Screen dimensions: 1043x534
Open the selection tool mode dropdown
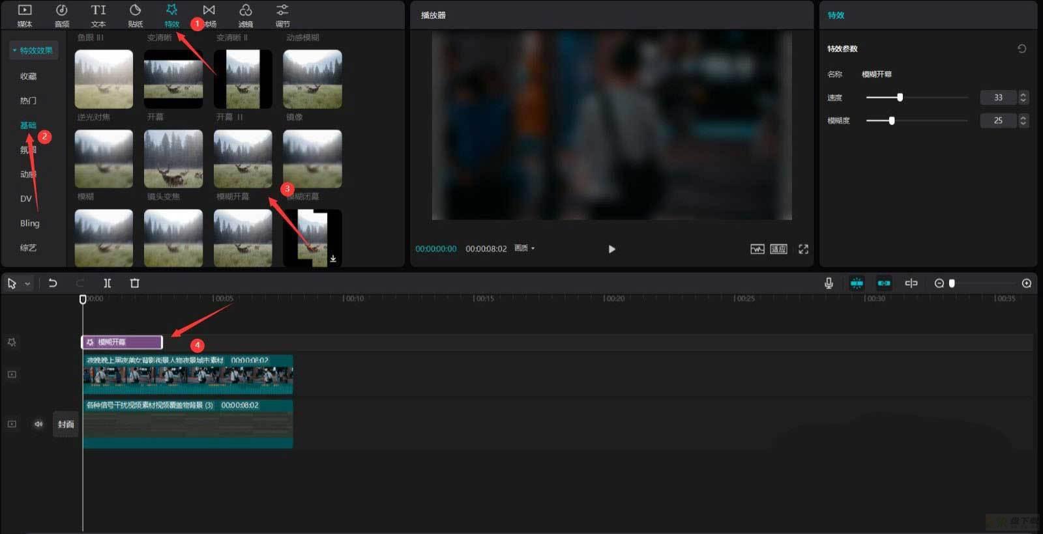(27, 284)
